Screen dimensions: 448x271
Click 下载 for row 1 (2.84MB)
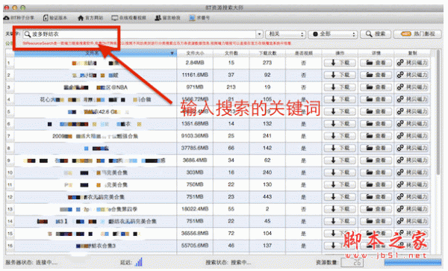[340, 63]
